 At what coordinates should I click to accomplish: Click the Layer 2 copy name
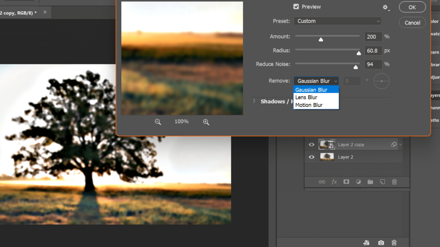coord(351,145)
